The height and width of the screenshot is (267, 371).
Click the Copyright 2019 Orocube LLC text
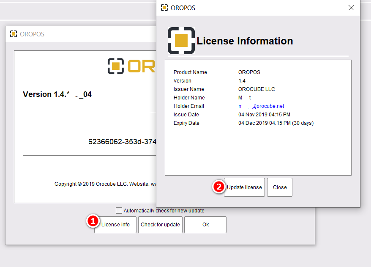pyautogui.click(x=105, y=184)
